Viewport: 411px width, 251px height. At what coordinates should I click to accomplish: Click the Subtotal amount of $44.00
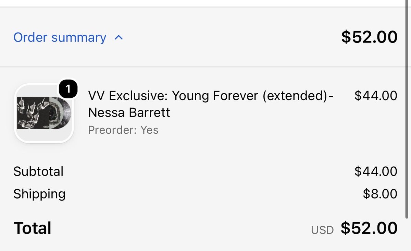click(376, 171)
